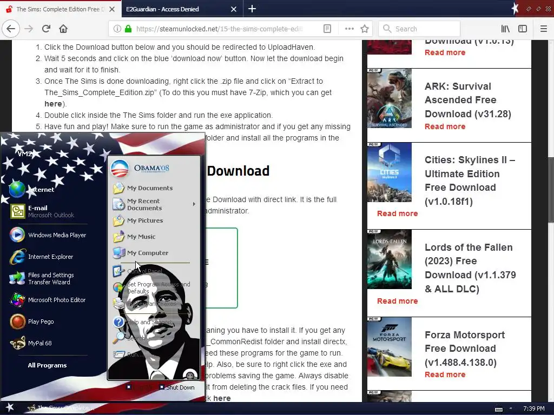Launch Windows Media Player from Start menu
The height and width of the screenshot is (415, 554).
point(48,235)
